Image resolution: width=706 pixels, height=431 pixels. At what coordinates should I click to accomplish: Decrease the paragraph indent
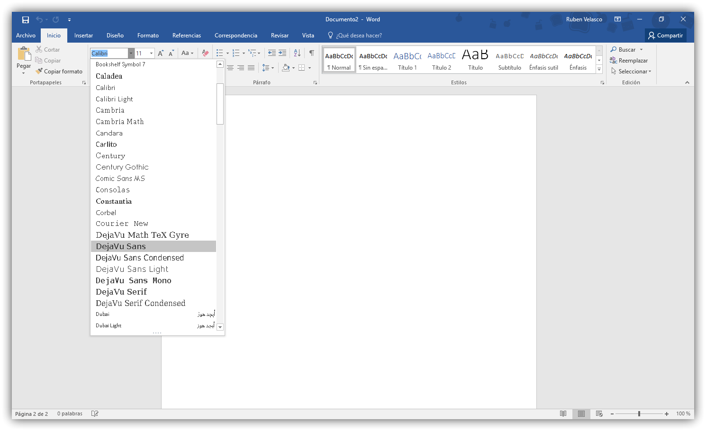272,53
